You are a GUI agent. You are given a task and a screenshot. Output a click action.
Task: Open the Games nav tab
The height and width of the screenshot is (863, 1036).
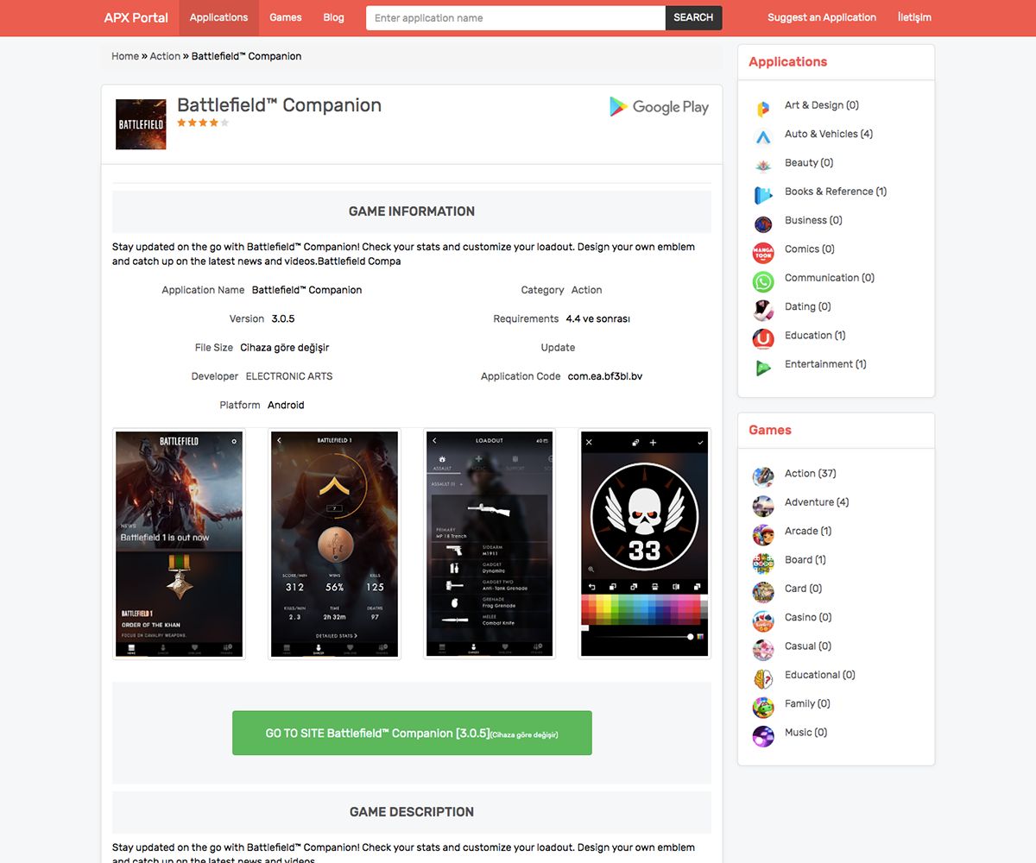coord(286,17)
